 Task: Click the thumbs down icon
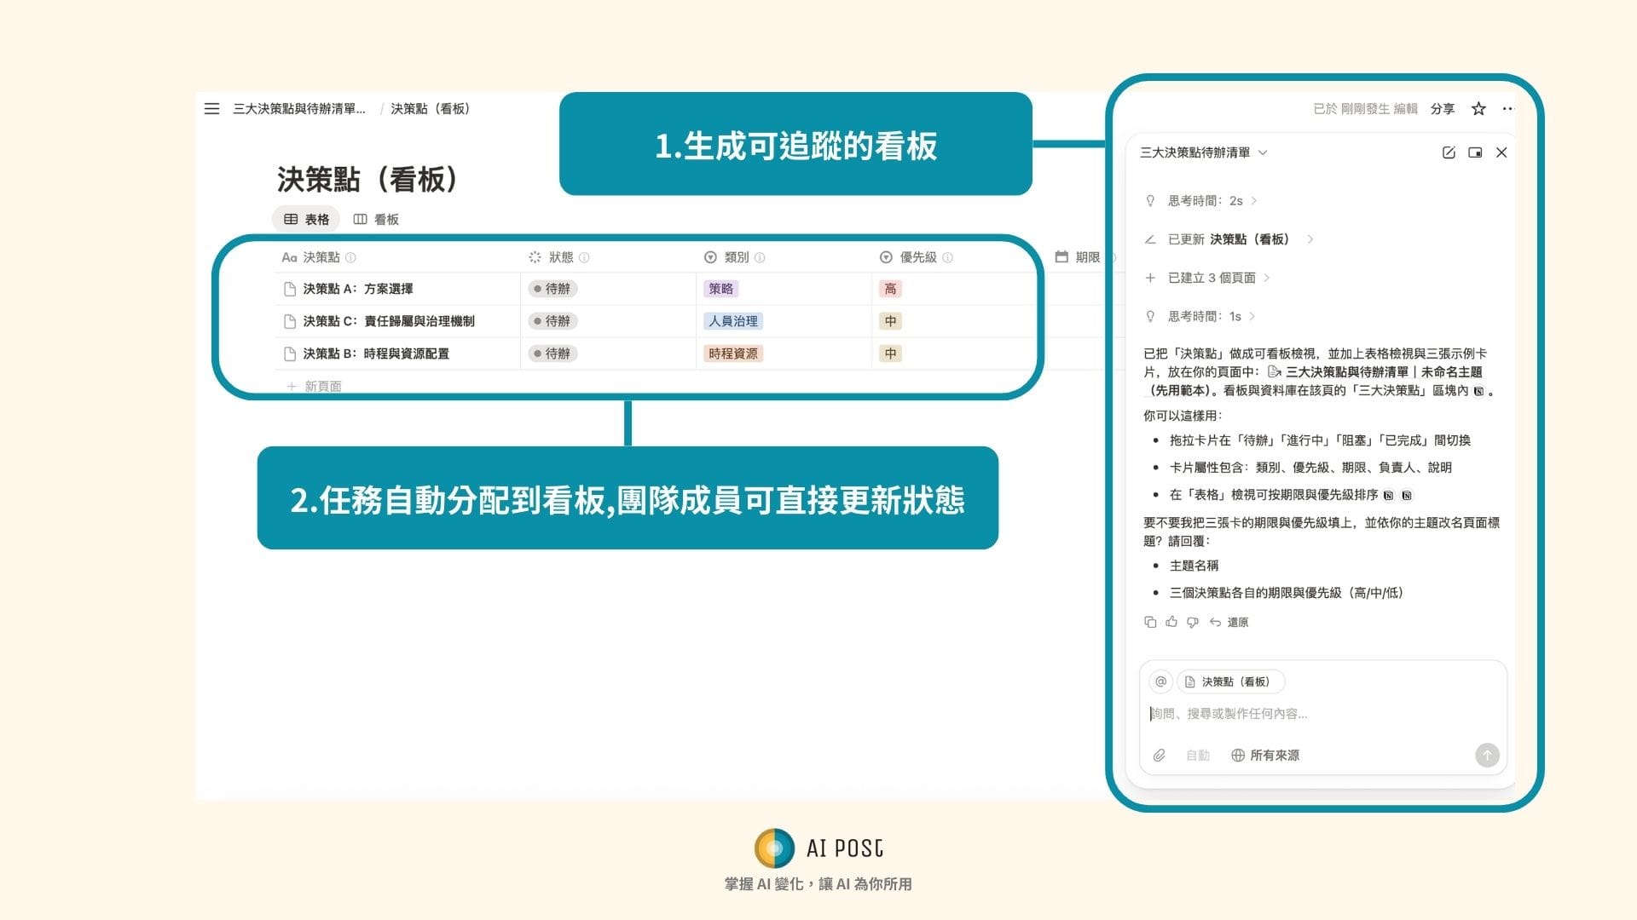(x=1193, y=622)
